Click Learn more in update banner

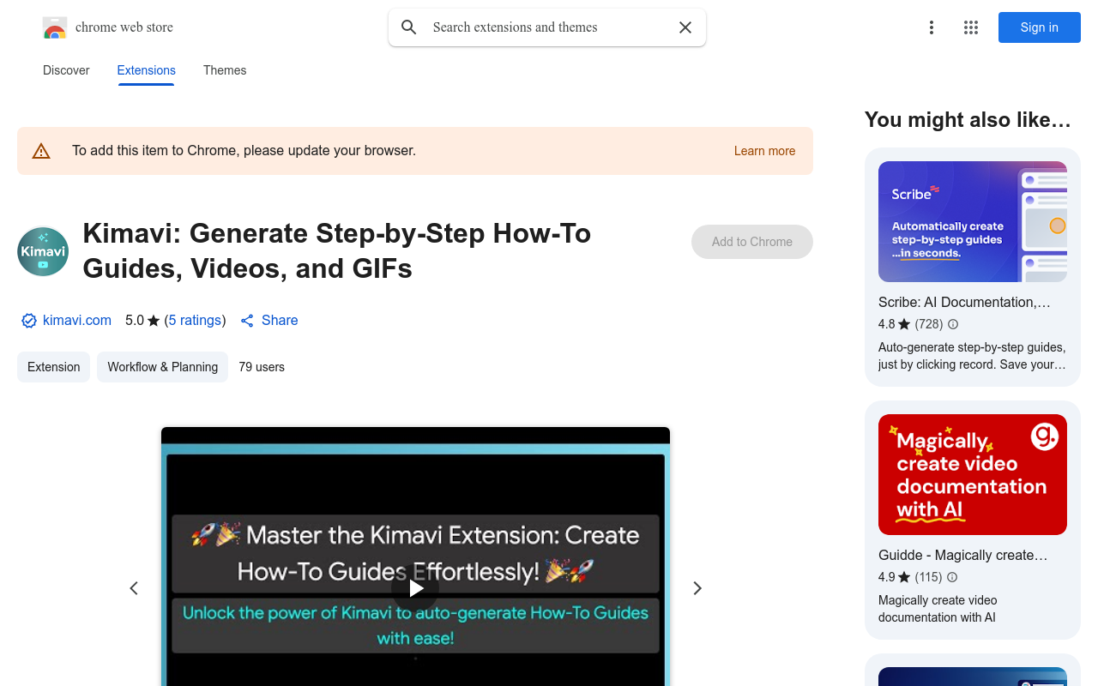764,151
